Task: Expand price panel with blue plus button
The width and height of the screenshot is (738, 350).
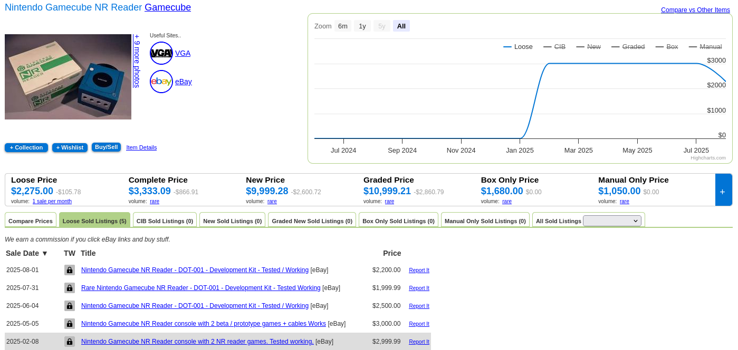Action: [x=723, y=190]
